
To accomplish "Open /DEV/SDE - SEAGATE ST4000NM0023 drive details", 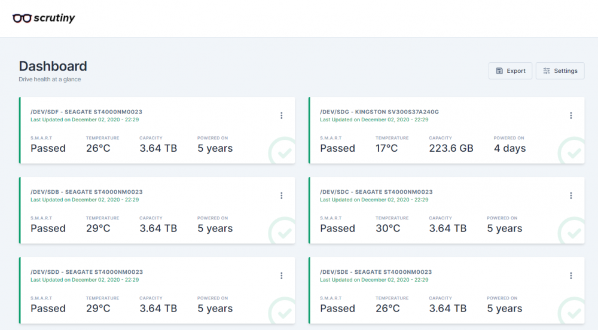I will pyautogui.click(x=376, y=271).
